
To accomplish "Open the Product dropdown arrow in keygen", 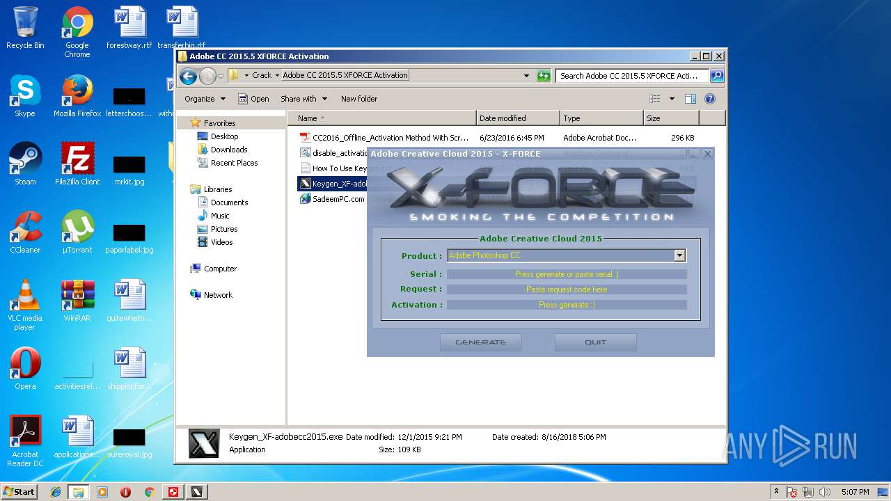I will point(679,255).
